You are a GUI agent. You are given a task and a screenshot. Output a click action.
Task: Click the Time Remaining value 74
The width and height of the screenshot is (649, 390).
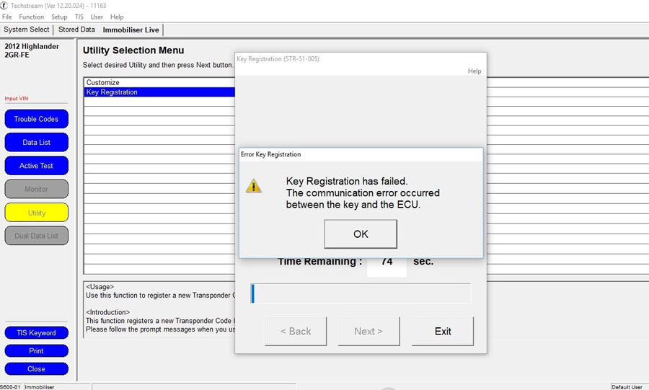[387, 262]
